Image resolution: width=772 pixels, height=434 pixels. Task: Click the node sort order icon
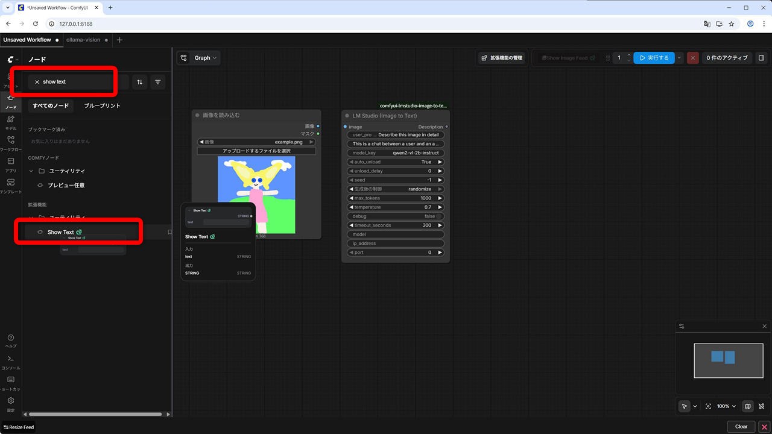pyautogui.click(x=140, y=82)
